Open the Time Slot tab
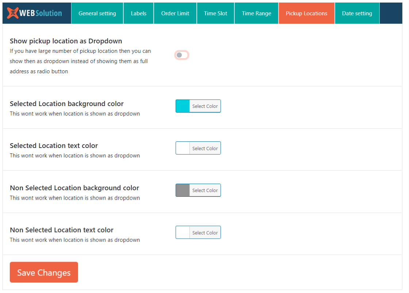 tap(215, 13)
